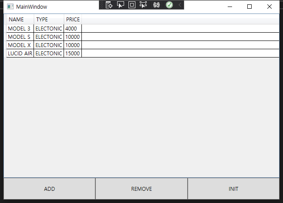The image size is (283, 203).
Task: Select ELECTONIC type cell in MODEL S row
Action: pos(49,37)
